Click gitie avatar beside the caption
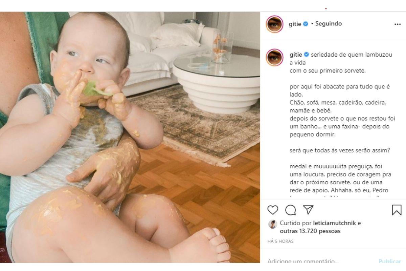 click(x=274, y=57)
